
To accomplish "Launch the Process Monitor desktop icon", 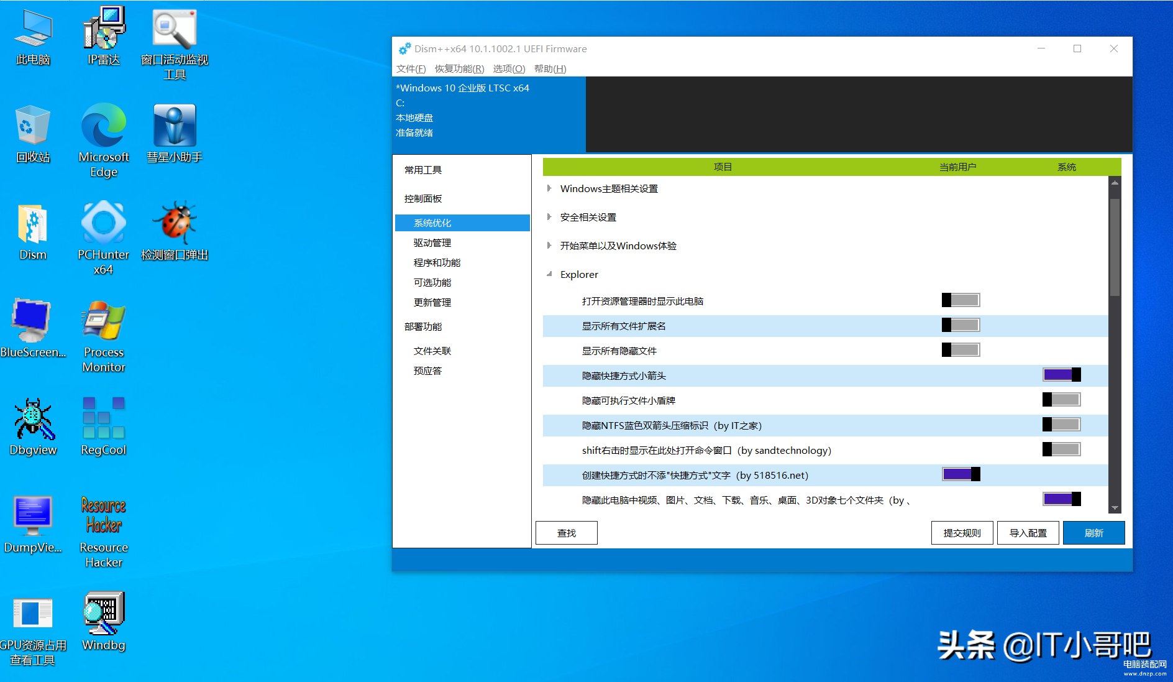I will [x=104, y=336].
